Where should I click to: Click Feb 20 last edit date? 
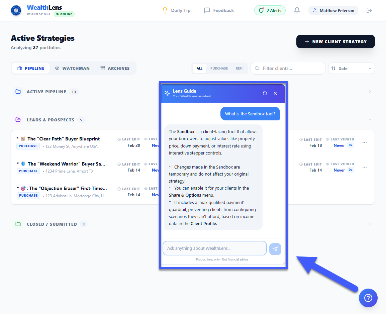(134, 145)
